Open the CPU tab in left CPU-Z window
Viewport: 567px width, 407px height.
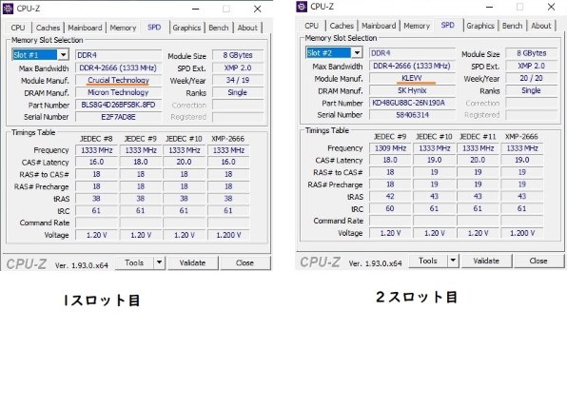tap(18, 28)
